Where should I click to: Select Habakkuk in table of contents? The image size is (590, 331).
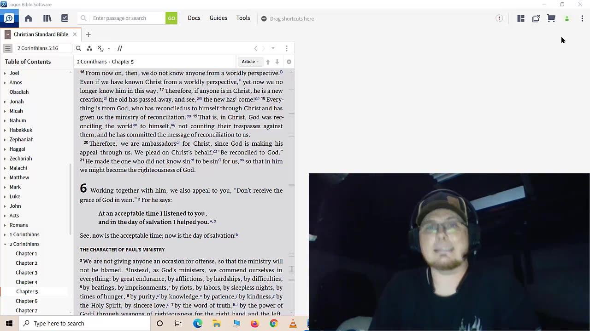pyautogui.click(x=21, y=130)
